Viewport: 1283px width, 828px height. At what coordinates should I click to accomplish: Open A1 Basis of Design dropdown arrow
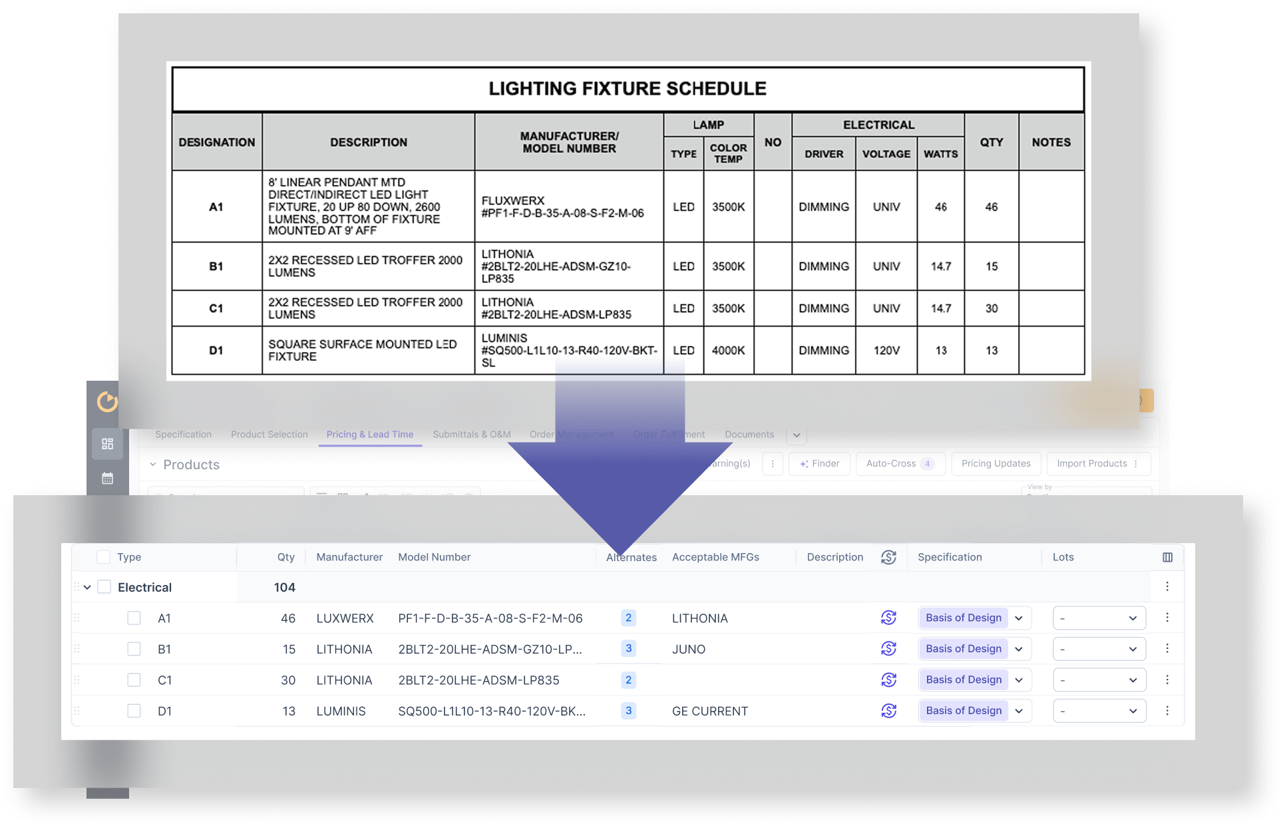point(1019,618)
